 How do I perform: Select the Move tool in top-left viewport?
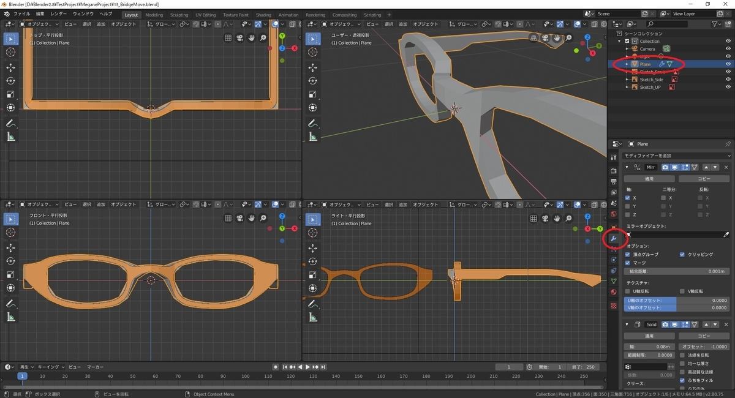[x=10, y=66]
